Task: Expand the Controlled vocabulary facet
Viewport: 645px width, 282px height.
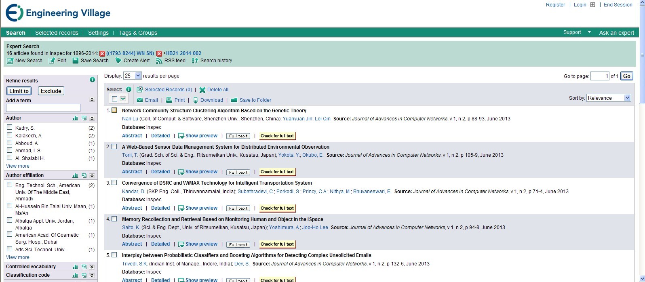Action: point(92,267)
